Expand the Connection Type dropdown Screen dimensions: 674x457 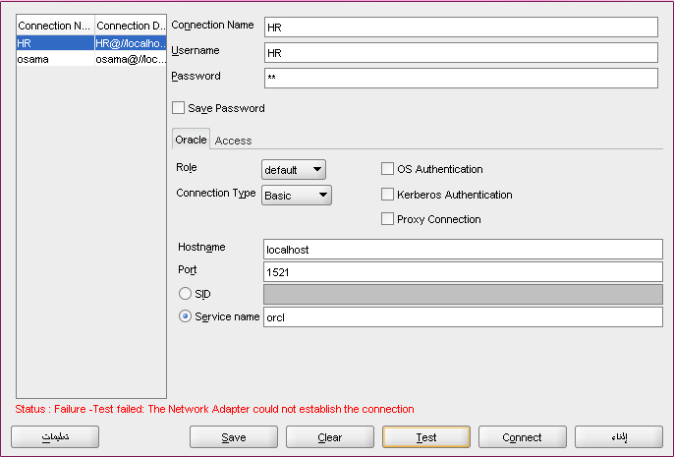click(297, 196)
